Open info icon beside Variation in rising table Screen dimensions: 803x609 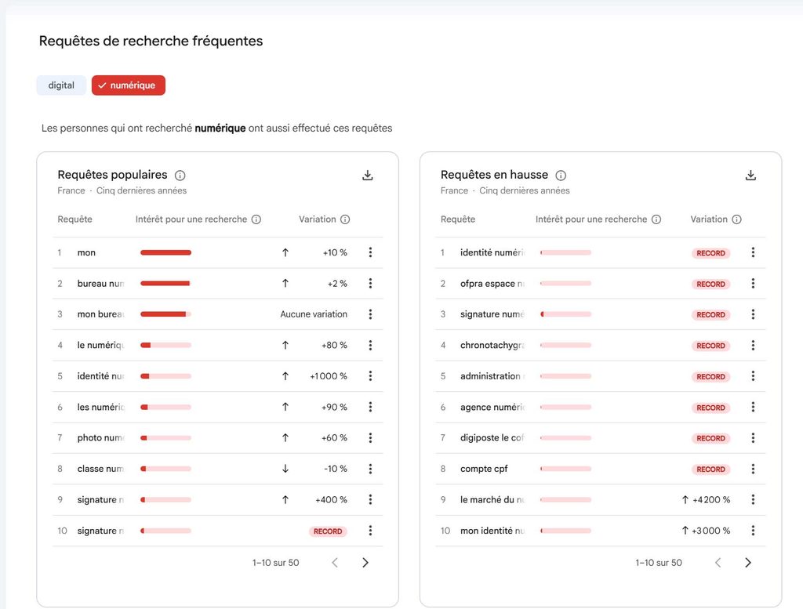(x=736, y=219)
